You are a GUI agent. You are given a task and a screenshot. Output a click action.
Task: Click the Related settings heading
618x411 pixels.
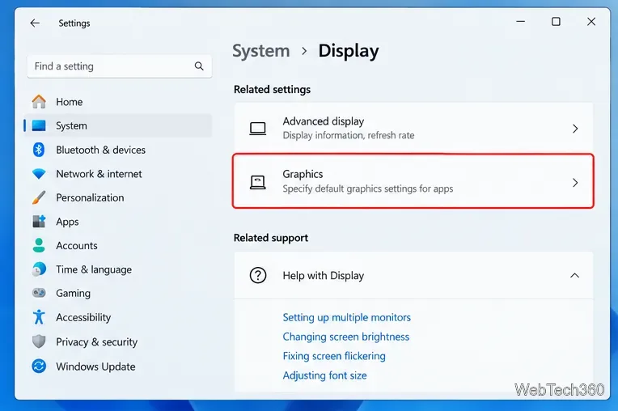[x=272, y=90]
